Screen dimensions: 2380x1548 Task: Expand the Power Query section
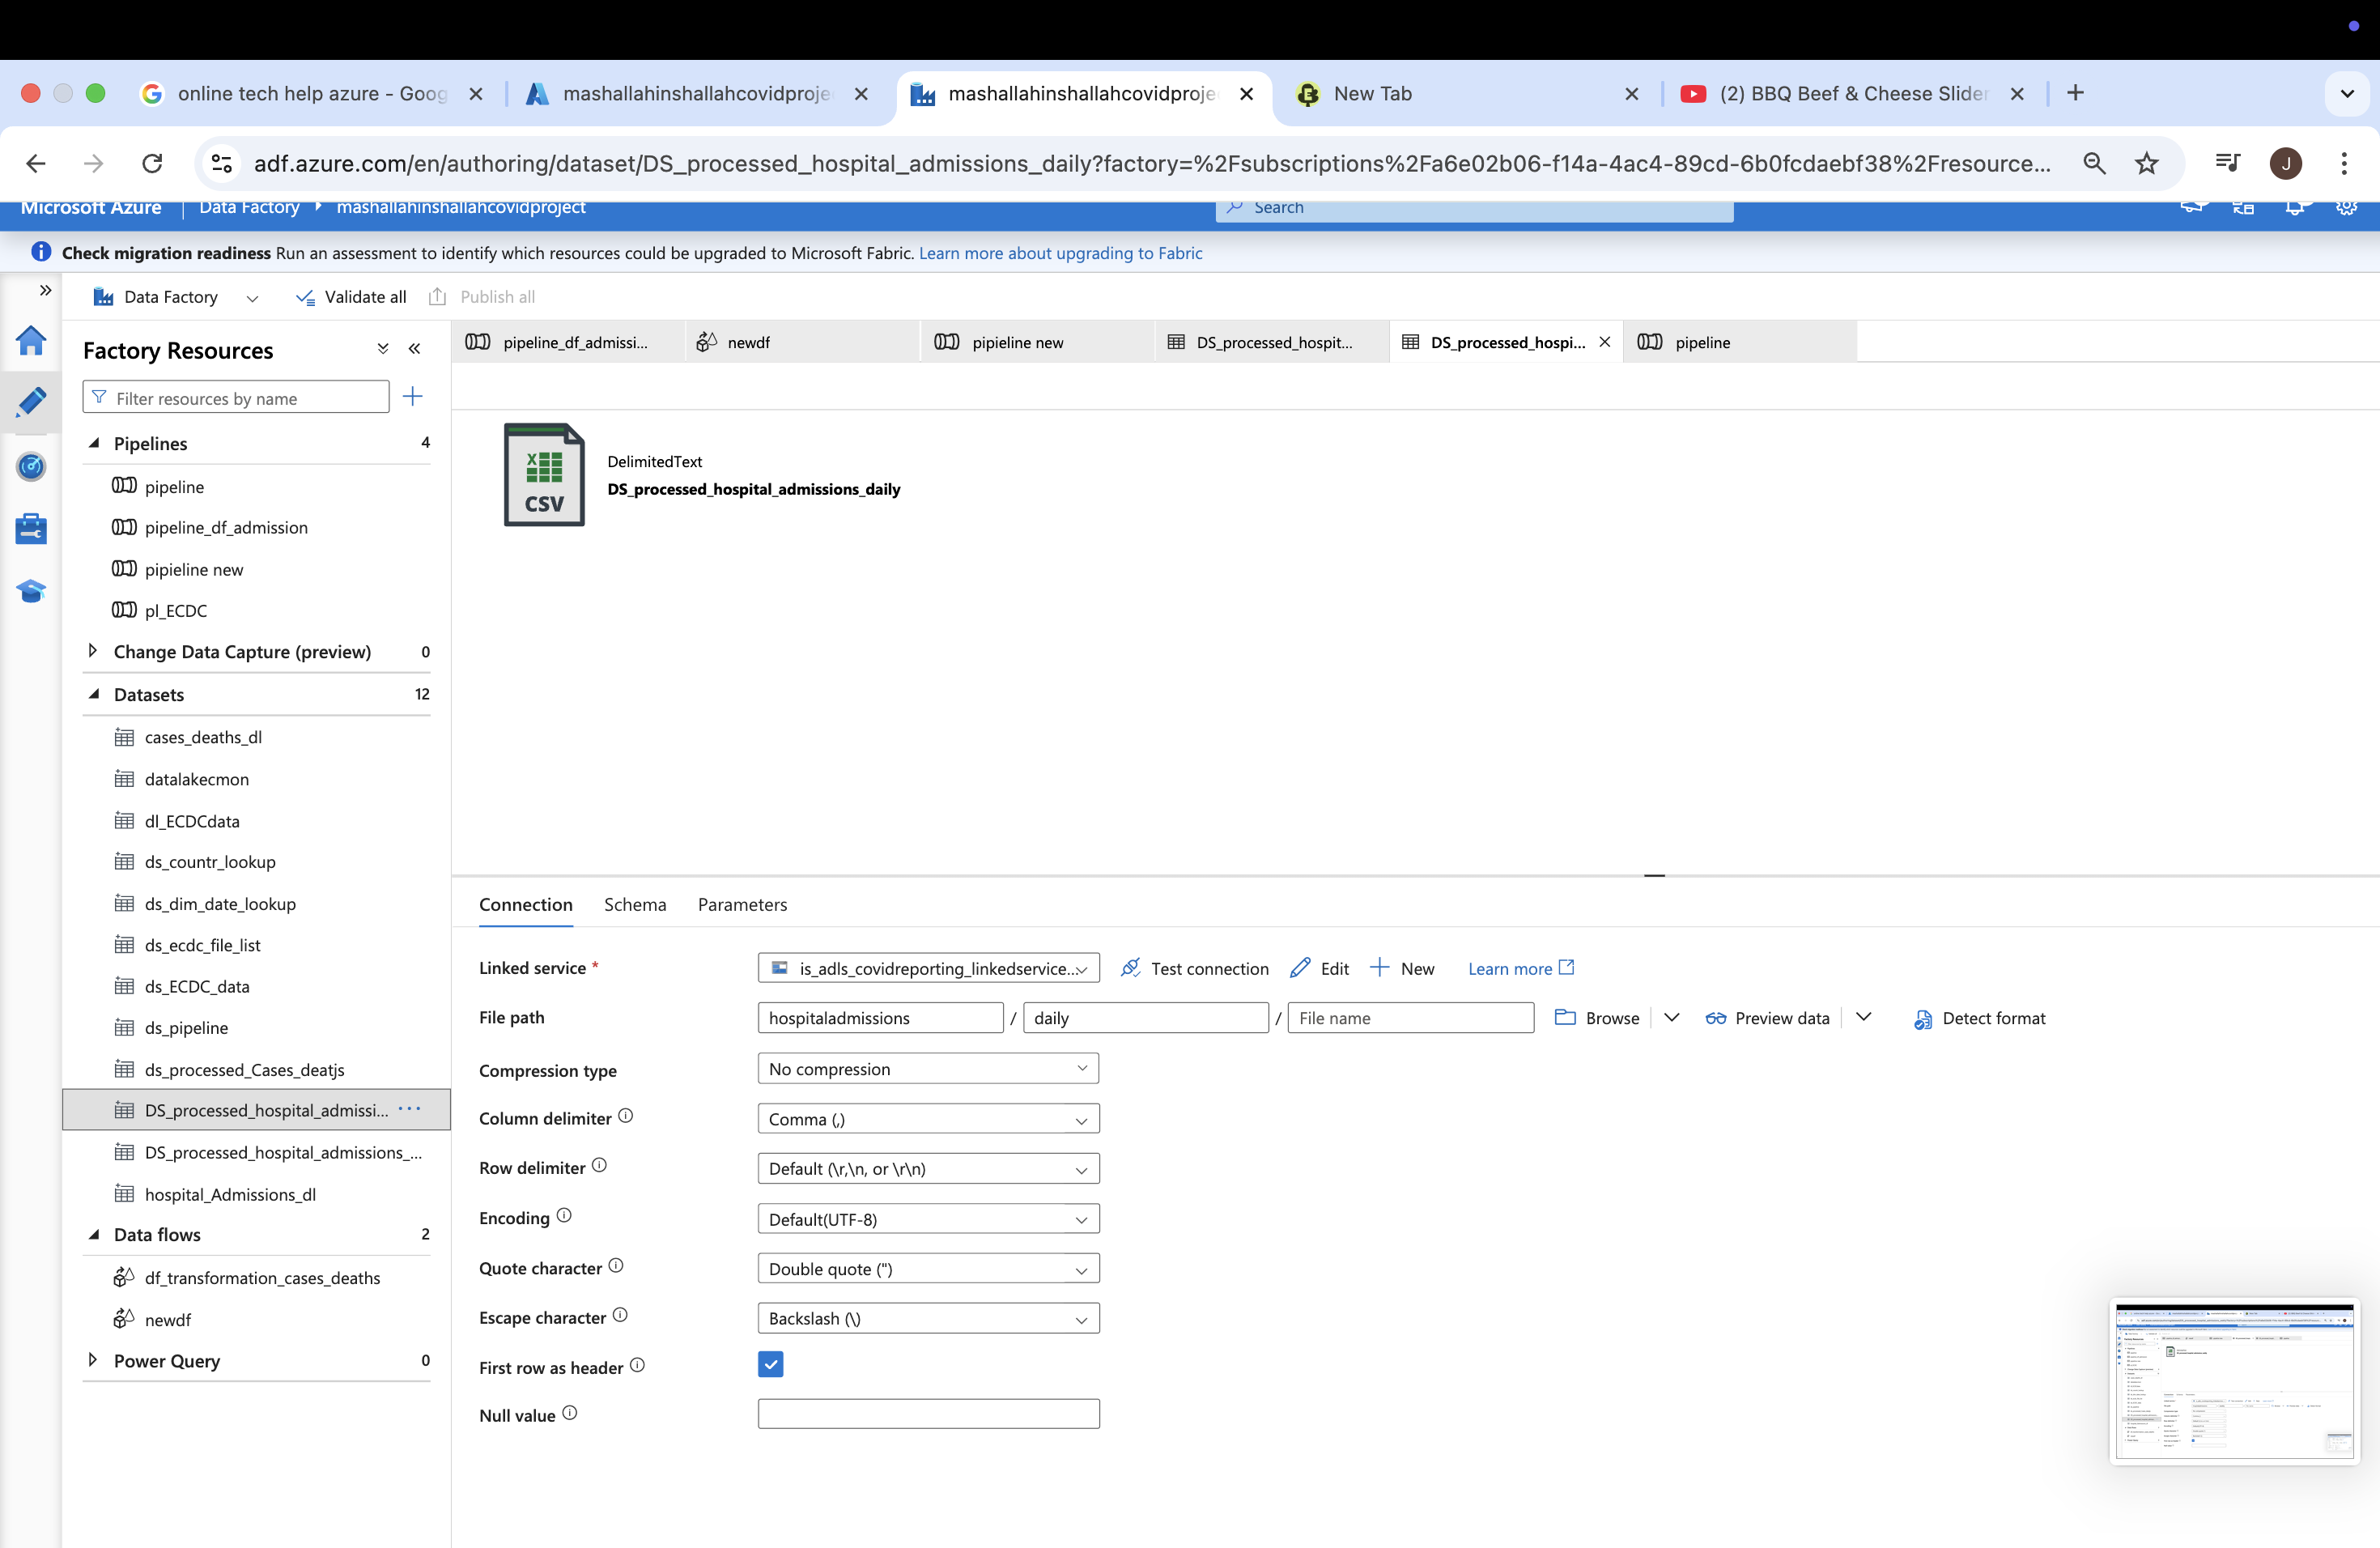coord(93,1360)
